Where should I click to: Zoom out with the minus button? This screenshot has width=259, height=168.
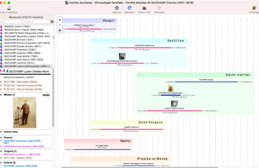60,25
